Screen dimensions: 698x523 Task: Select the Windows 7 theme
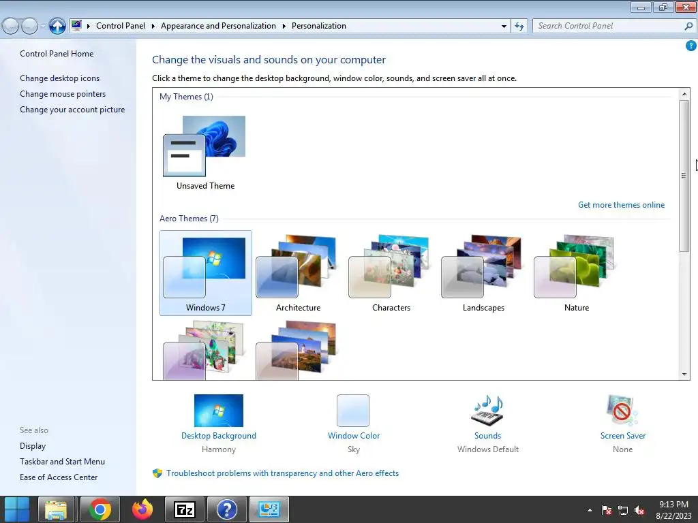[x=206, y=273]
